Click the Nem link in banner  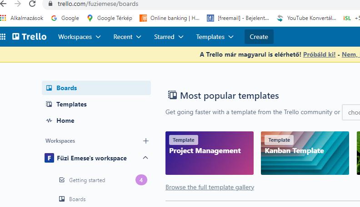coord(350,54)
